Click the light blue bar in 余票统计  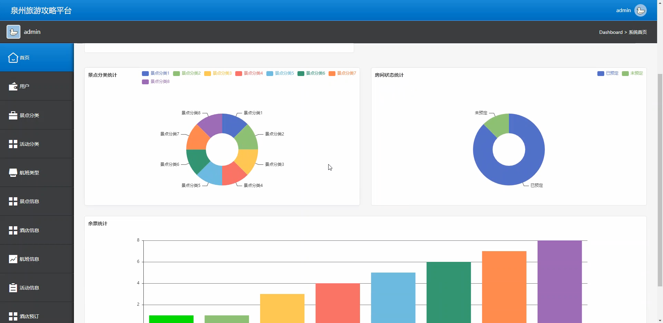pos(393,297)
